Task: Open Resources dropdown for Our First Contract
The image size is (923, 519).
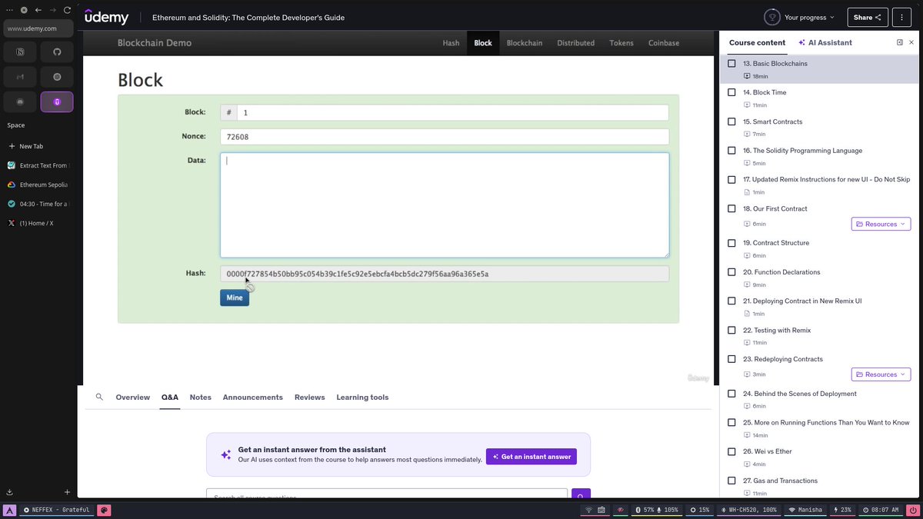Action: [881, 224]
